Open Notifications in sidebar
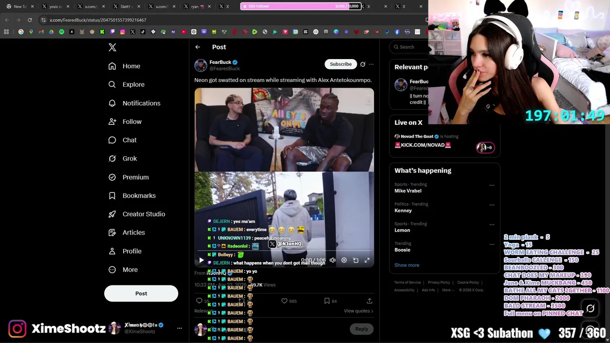The image size is (610, 343). [x=134, y=103]
